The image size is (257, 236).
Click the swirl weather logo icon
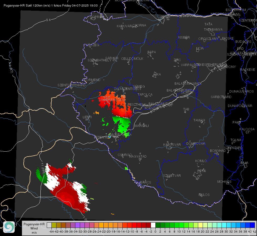tap(9, 227)
